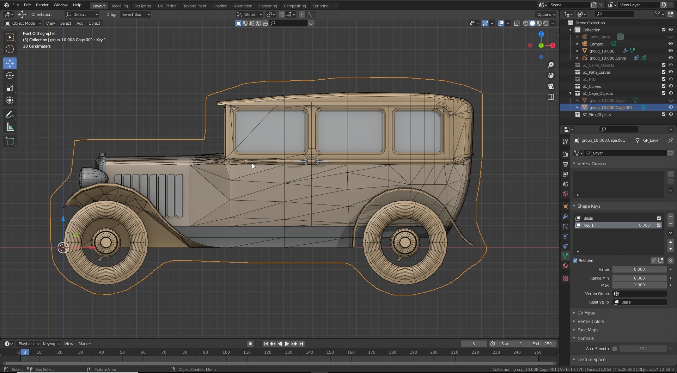Exclude SC_Sim_Objects collection checkbox
This screenshot has width=677, height=373.
click(x=664, y=115)
